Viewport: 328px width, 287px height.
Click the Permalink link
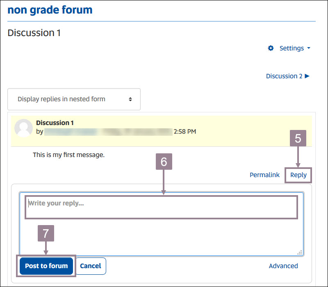coord(264,175)
